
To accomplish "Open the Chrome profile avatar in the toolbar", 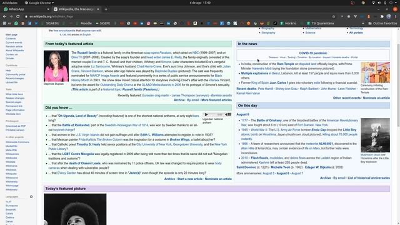I will [x=389, y=16].
